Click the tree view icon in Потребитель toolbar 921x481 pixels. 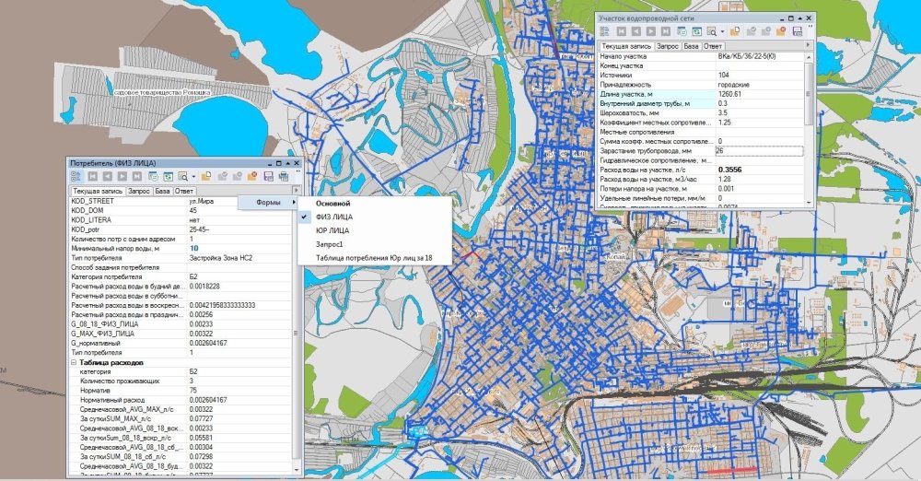click(x=76, y=176)
